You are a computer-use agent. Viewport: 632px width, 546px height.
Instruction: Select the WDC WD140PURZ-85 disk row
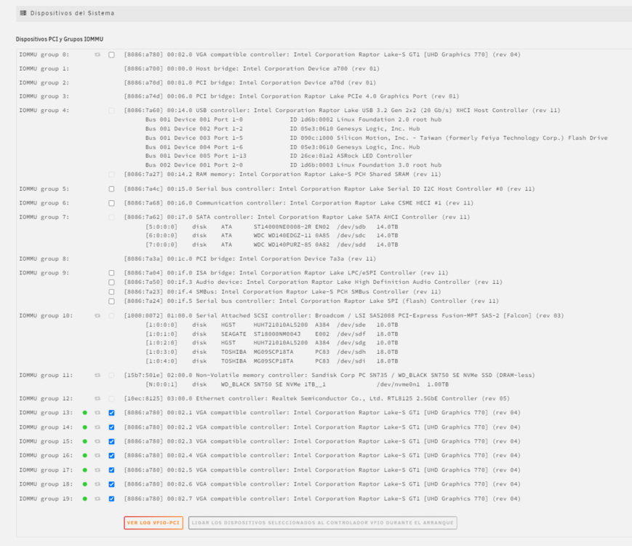272,245
